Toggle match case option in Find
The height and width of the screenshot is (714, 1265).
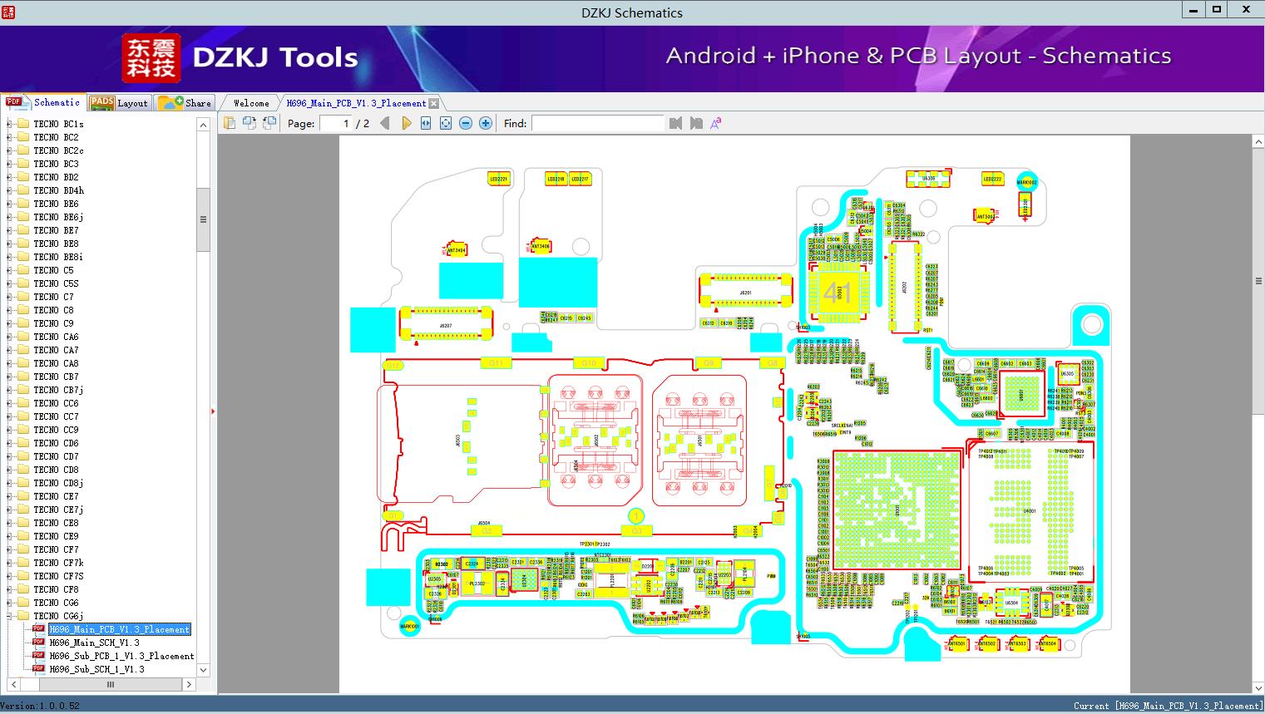[715, 123]
